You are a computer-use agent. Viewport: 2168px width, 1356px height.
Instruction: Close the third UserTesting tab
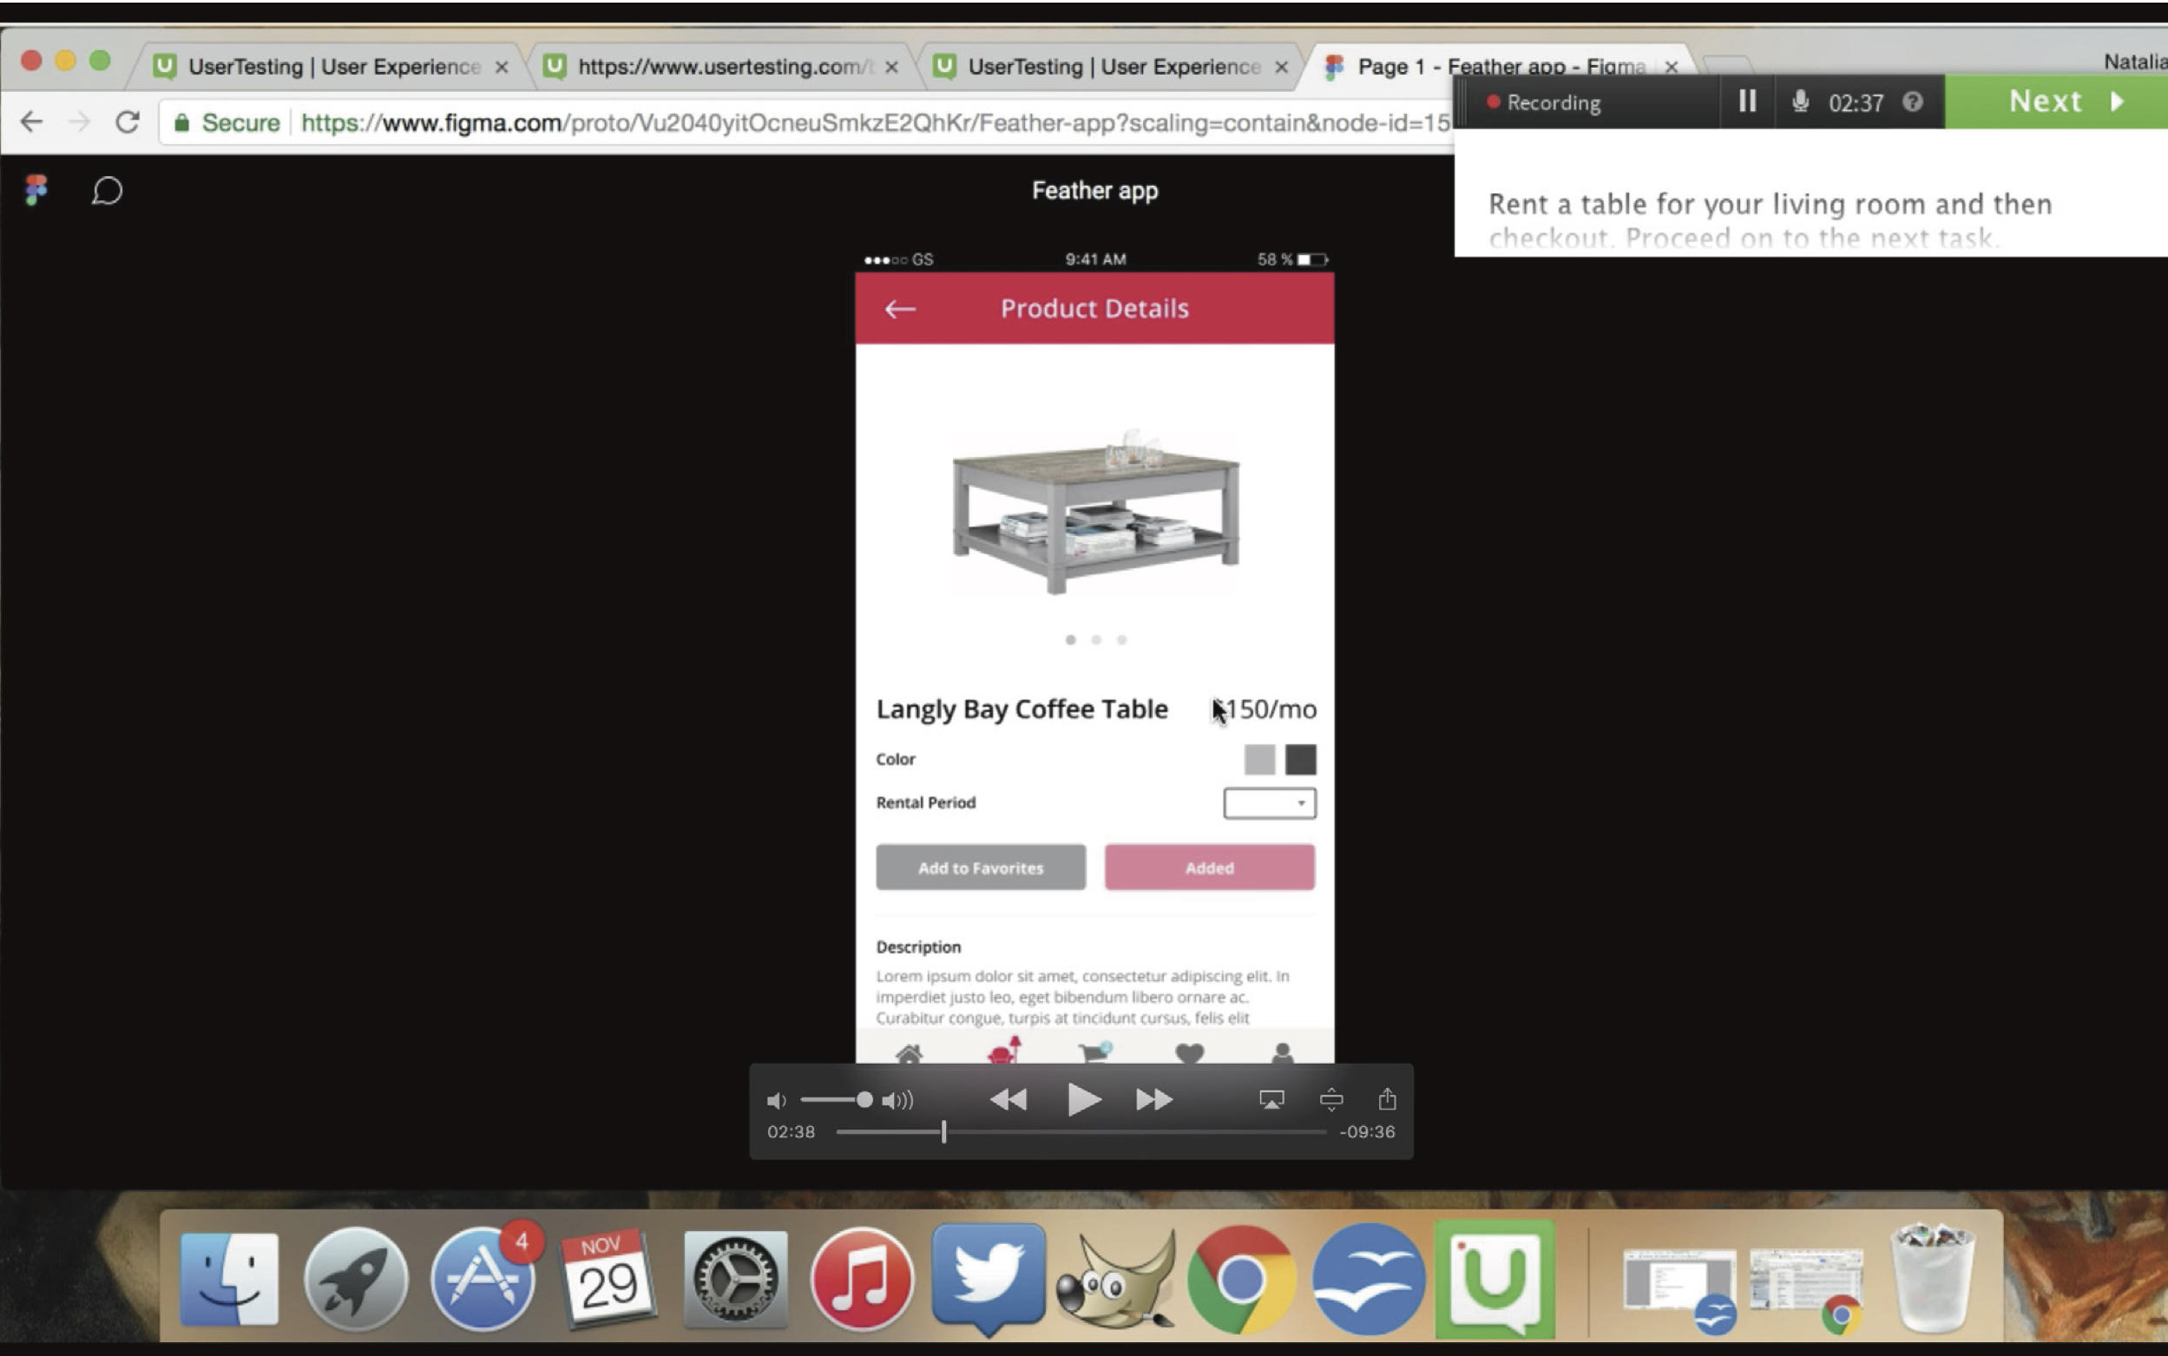(1281, 68)
